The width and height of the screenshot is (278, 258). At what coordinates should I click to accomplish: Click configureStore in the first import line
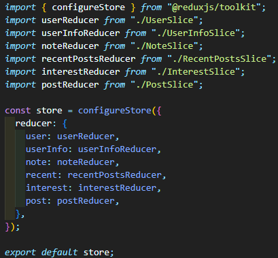[88, 7]
